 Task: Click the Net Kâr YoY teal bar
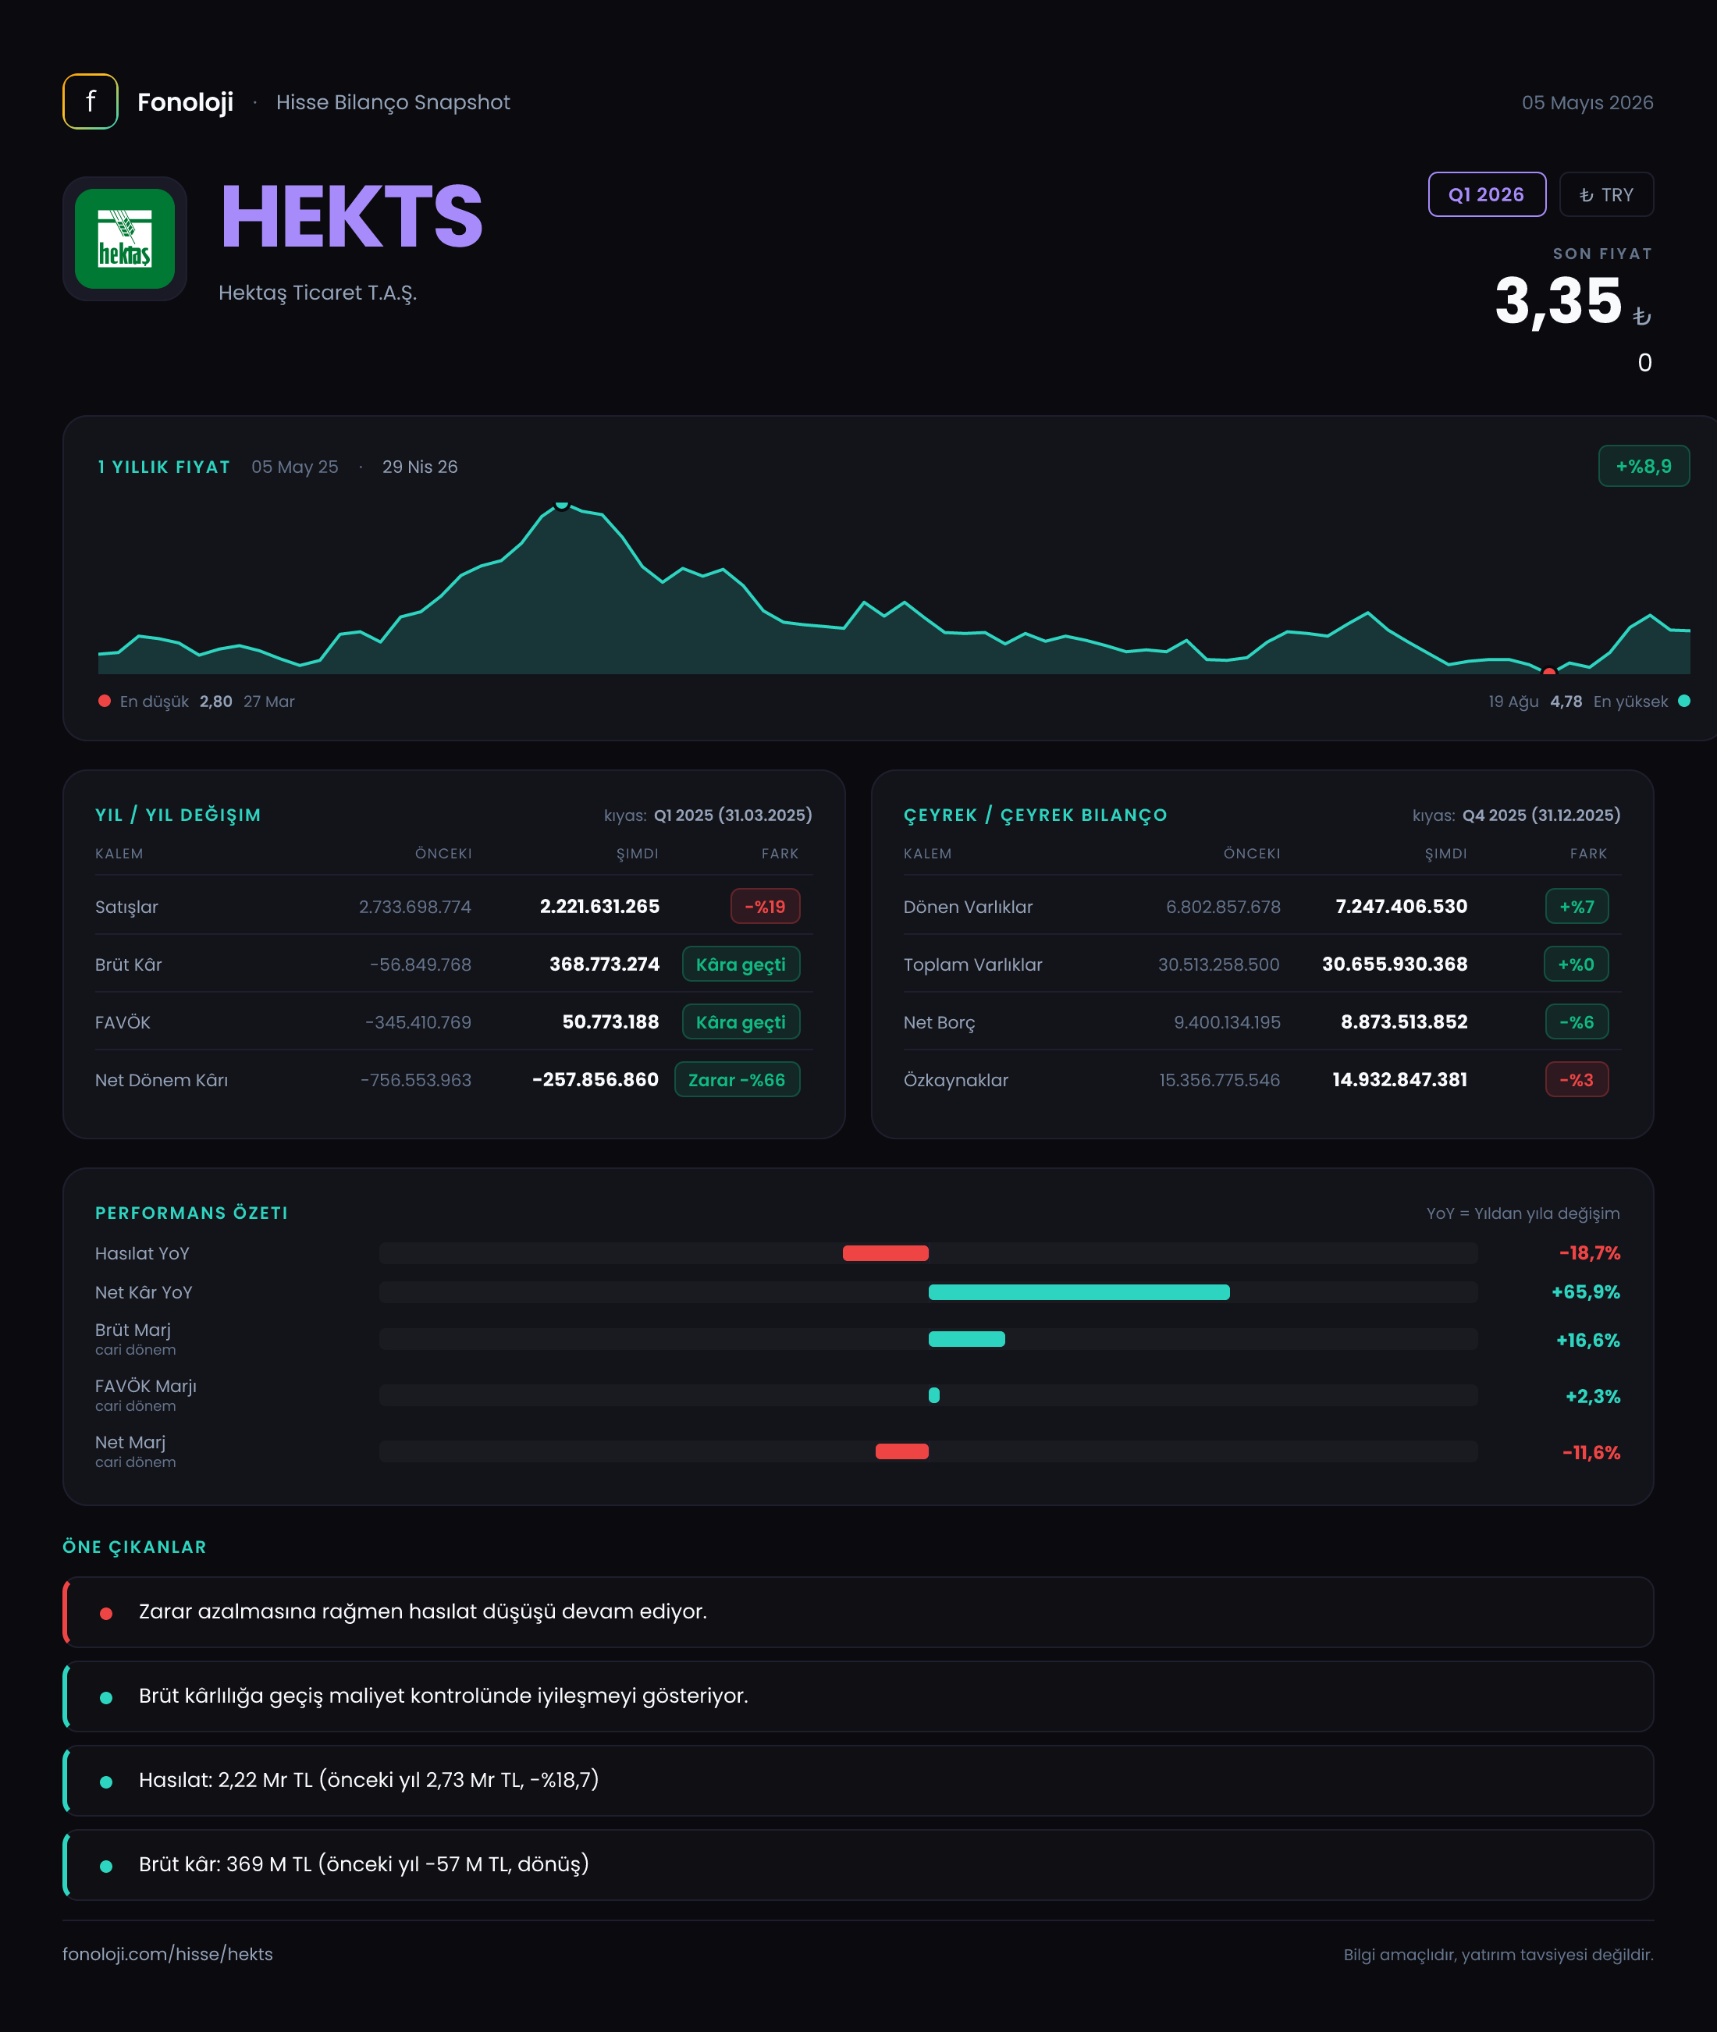[1079, 1292]
